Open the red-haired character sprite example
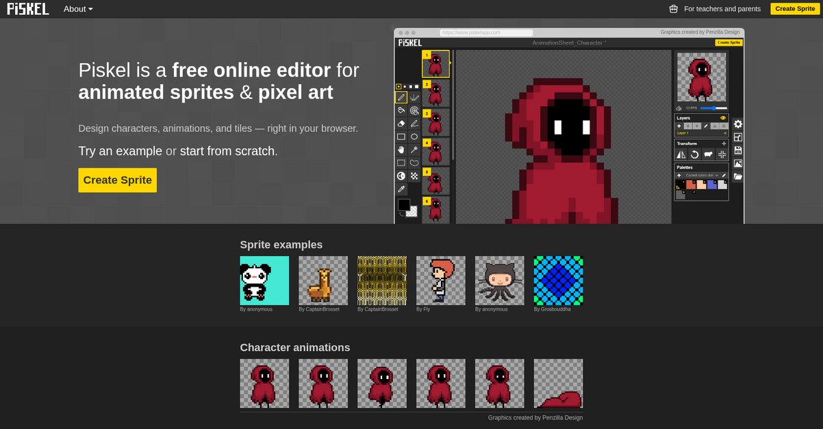Image resolution: width=823 pixels, height=429 pixels. coord(441,281)
